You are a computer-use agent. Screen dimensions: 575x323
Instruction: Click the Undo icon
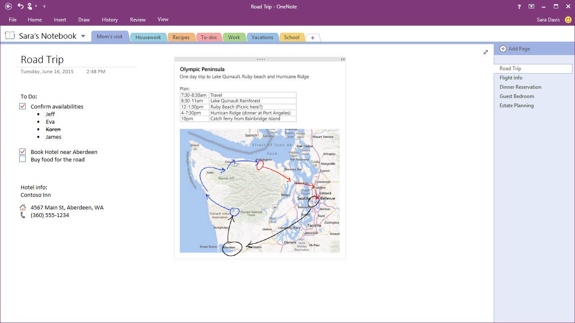click(x=20, y=6)
